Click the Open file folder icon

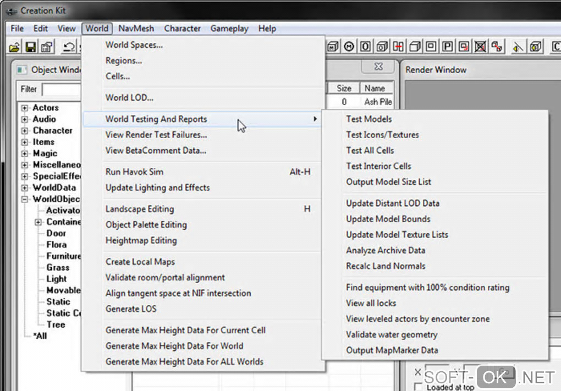pos(14,47)
